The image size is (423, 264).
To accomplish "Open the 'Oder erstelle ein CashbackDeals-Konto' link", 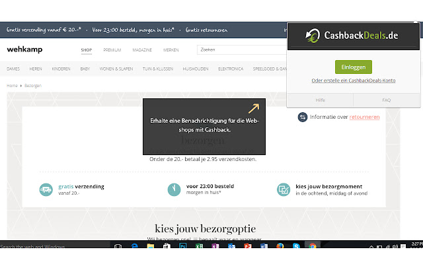I will pyautogui.click(x=354, y=81).
